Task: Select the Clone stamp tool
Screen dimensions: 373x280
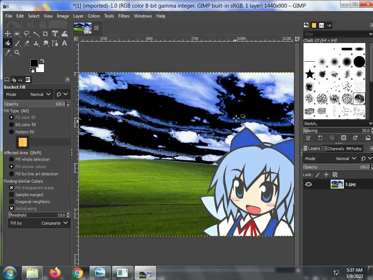Action: (36, 43)
